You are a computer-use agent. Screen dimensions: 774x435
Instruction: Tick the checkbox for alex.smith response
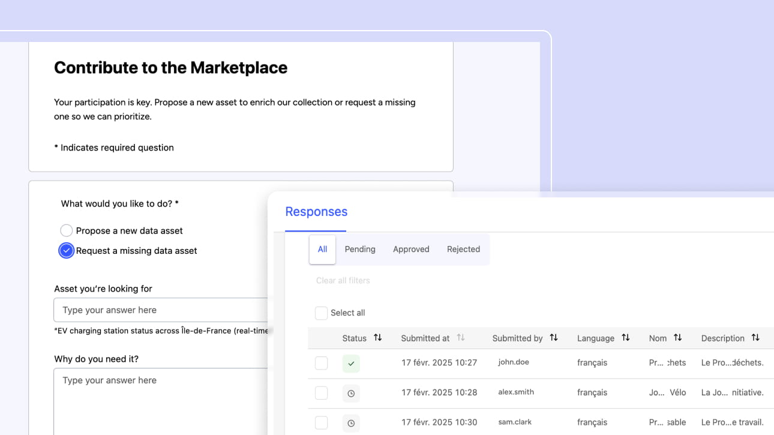pyautogui.click(x=322, y=393)
